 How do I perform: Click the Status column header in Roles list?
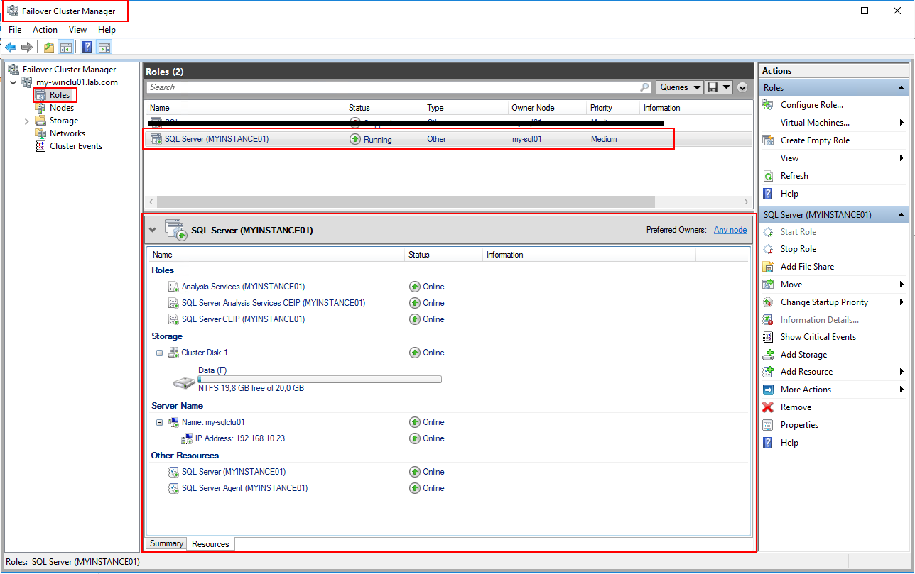384,108
